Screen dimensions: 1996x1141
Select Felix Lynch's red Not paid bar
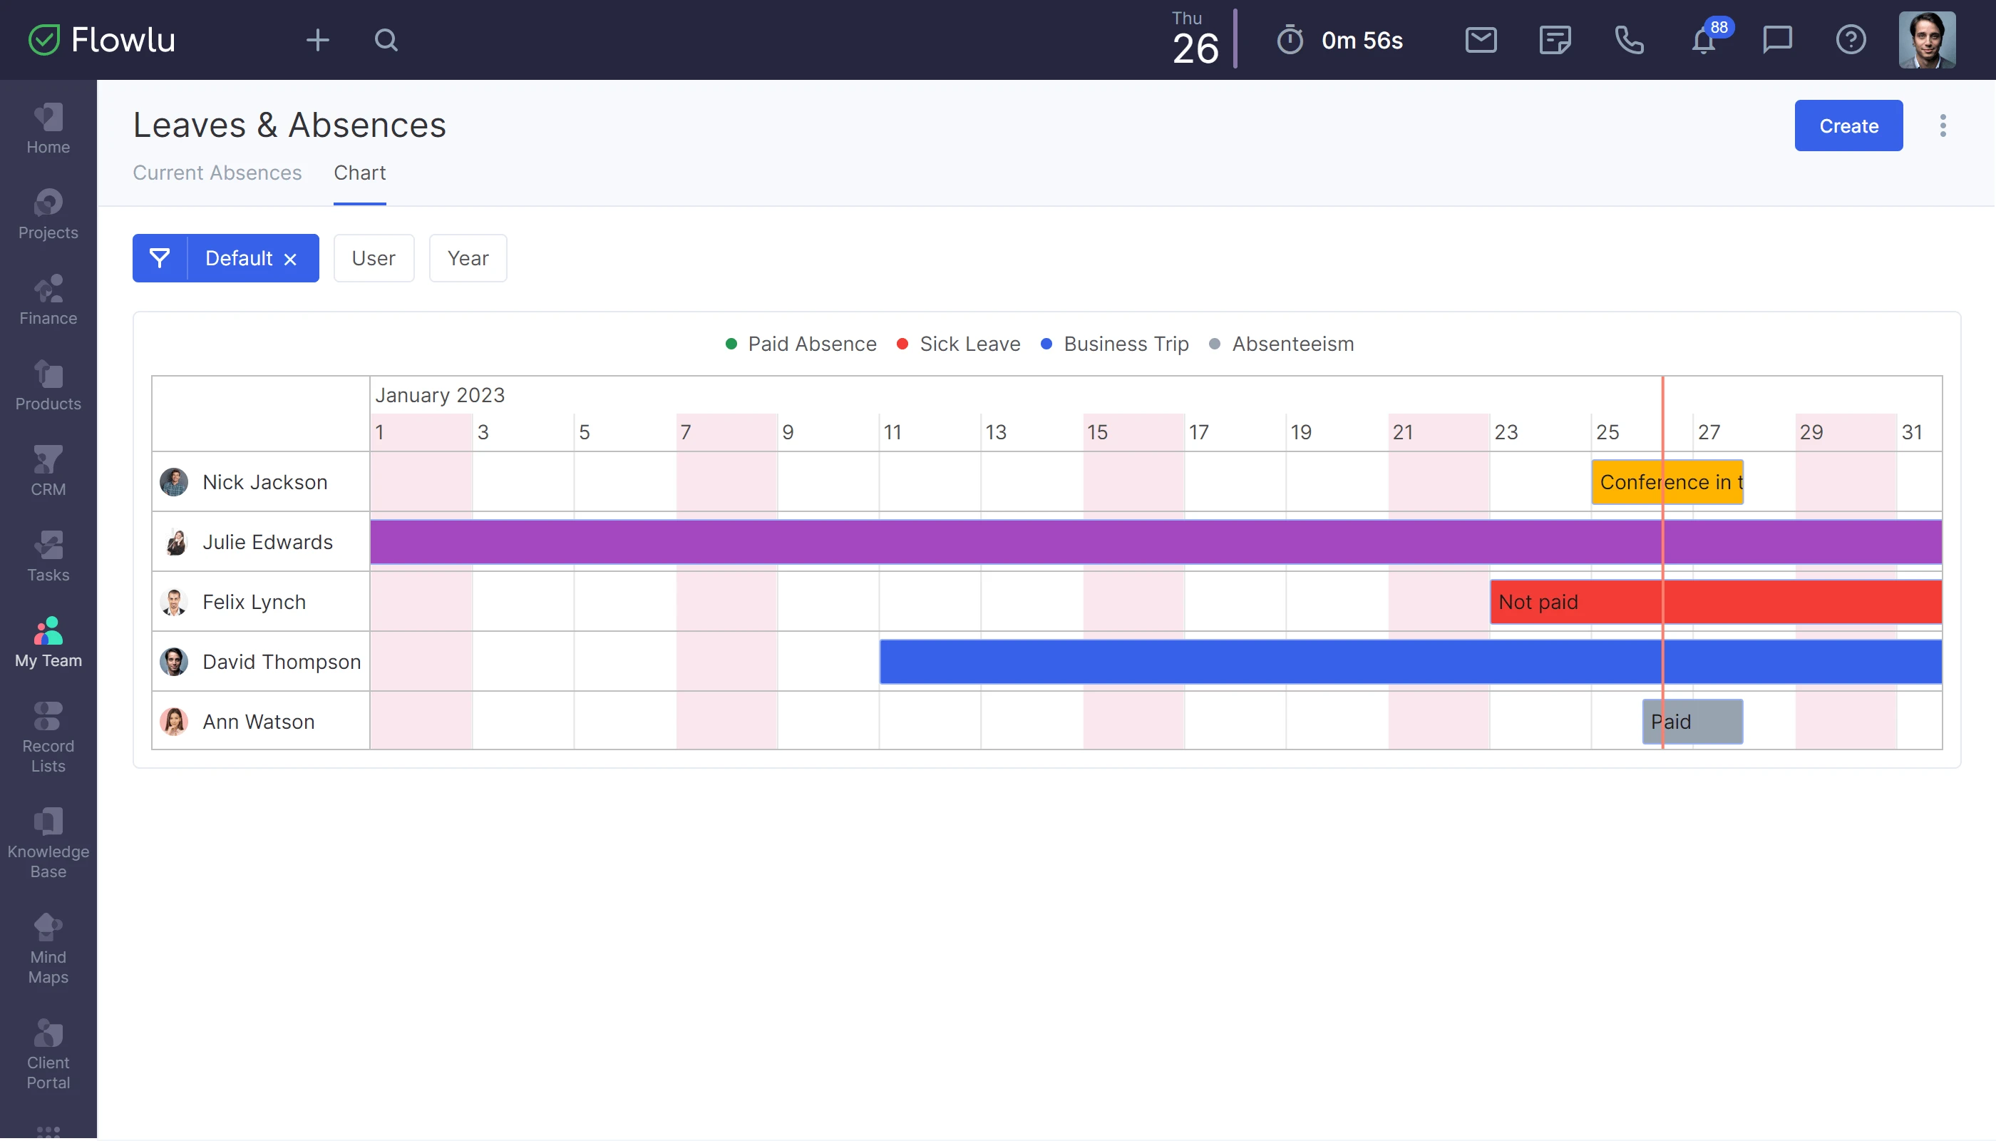(1716, 602)
